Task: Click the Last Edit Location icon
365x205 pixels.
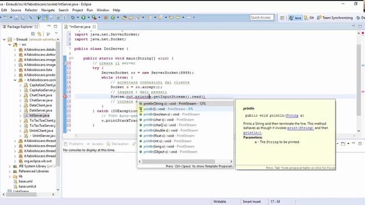Action: click(x=171, y=18)
